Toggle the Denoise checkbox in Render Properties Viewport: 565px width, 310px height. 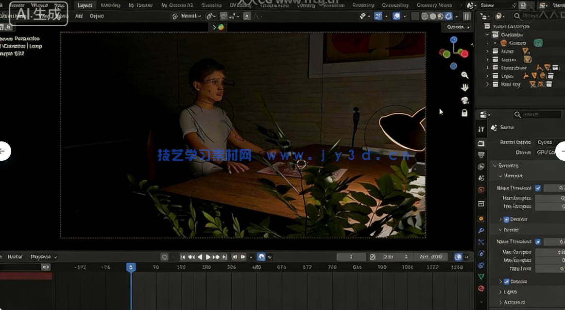point(506,220)
